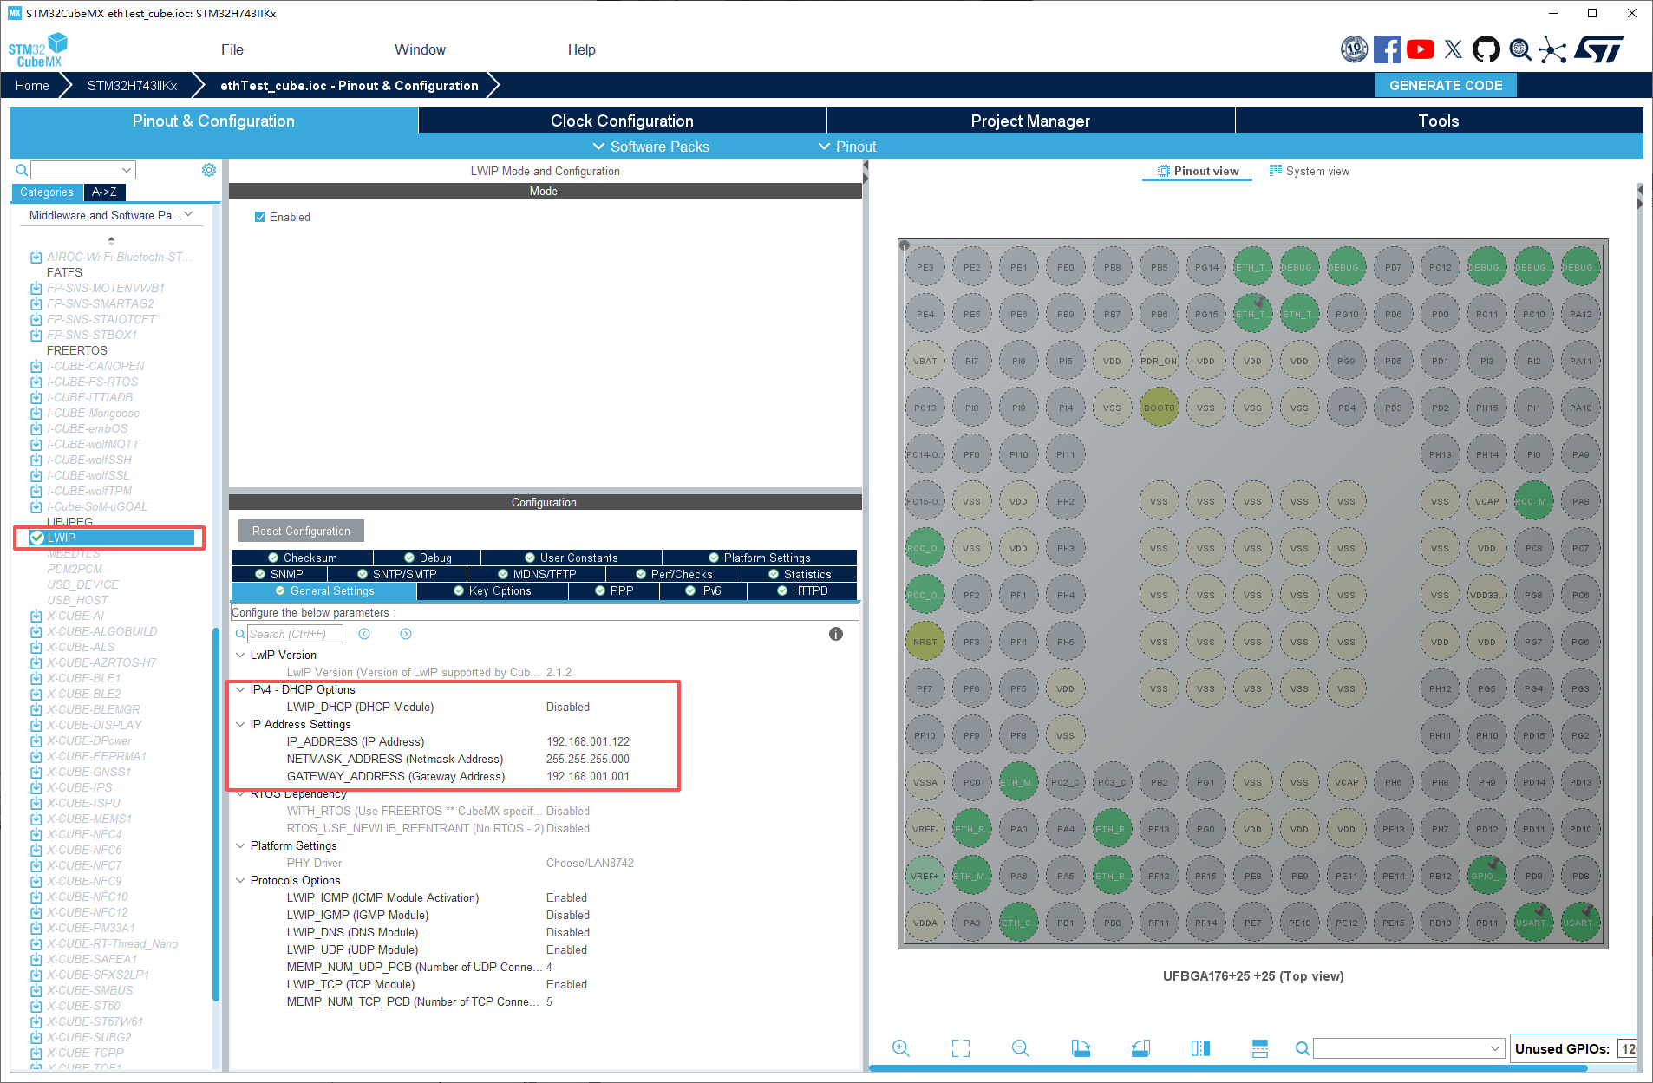Image resolution: width=1653 pixels, height=1083 pixels.
Task: Select the NRST pin on chip
Action: [925, 642]
